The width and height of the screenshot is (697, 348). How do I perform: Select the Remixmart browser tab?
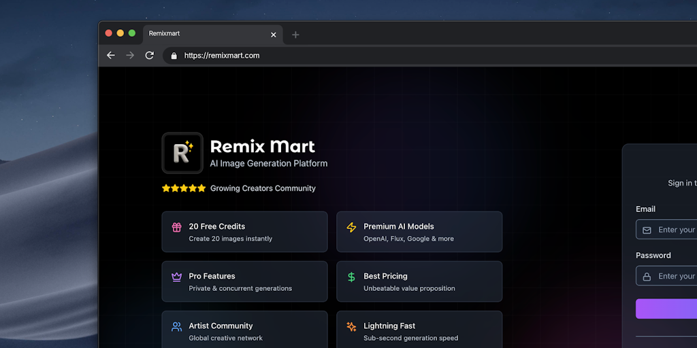(213, 34)
